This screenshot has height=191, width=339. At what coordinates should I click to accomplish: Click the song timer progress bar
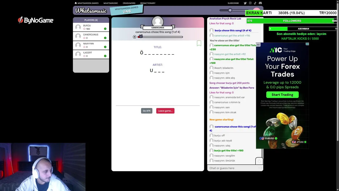click(160, 37)
